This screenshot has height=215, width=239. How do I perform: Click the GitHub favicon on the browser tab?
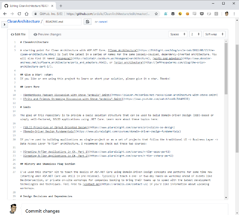tap(6, 6)
